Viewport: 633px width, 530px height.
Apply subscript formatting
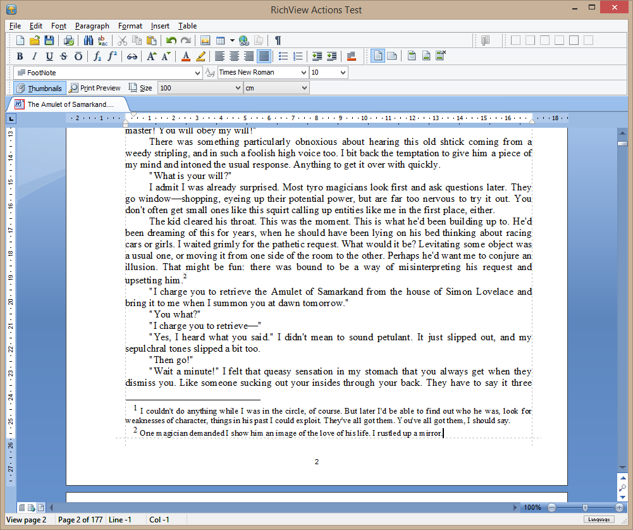click(97, 56)
